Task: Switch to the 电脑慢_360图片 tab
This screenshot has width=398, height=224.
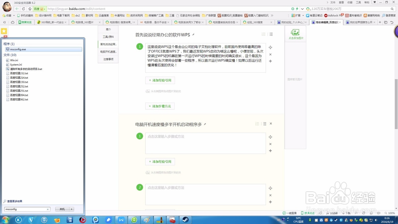Action: (x=86, y=22)
